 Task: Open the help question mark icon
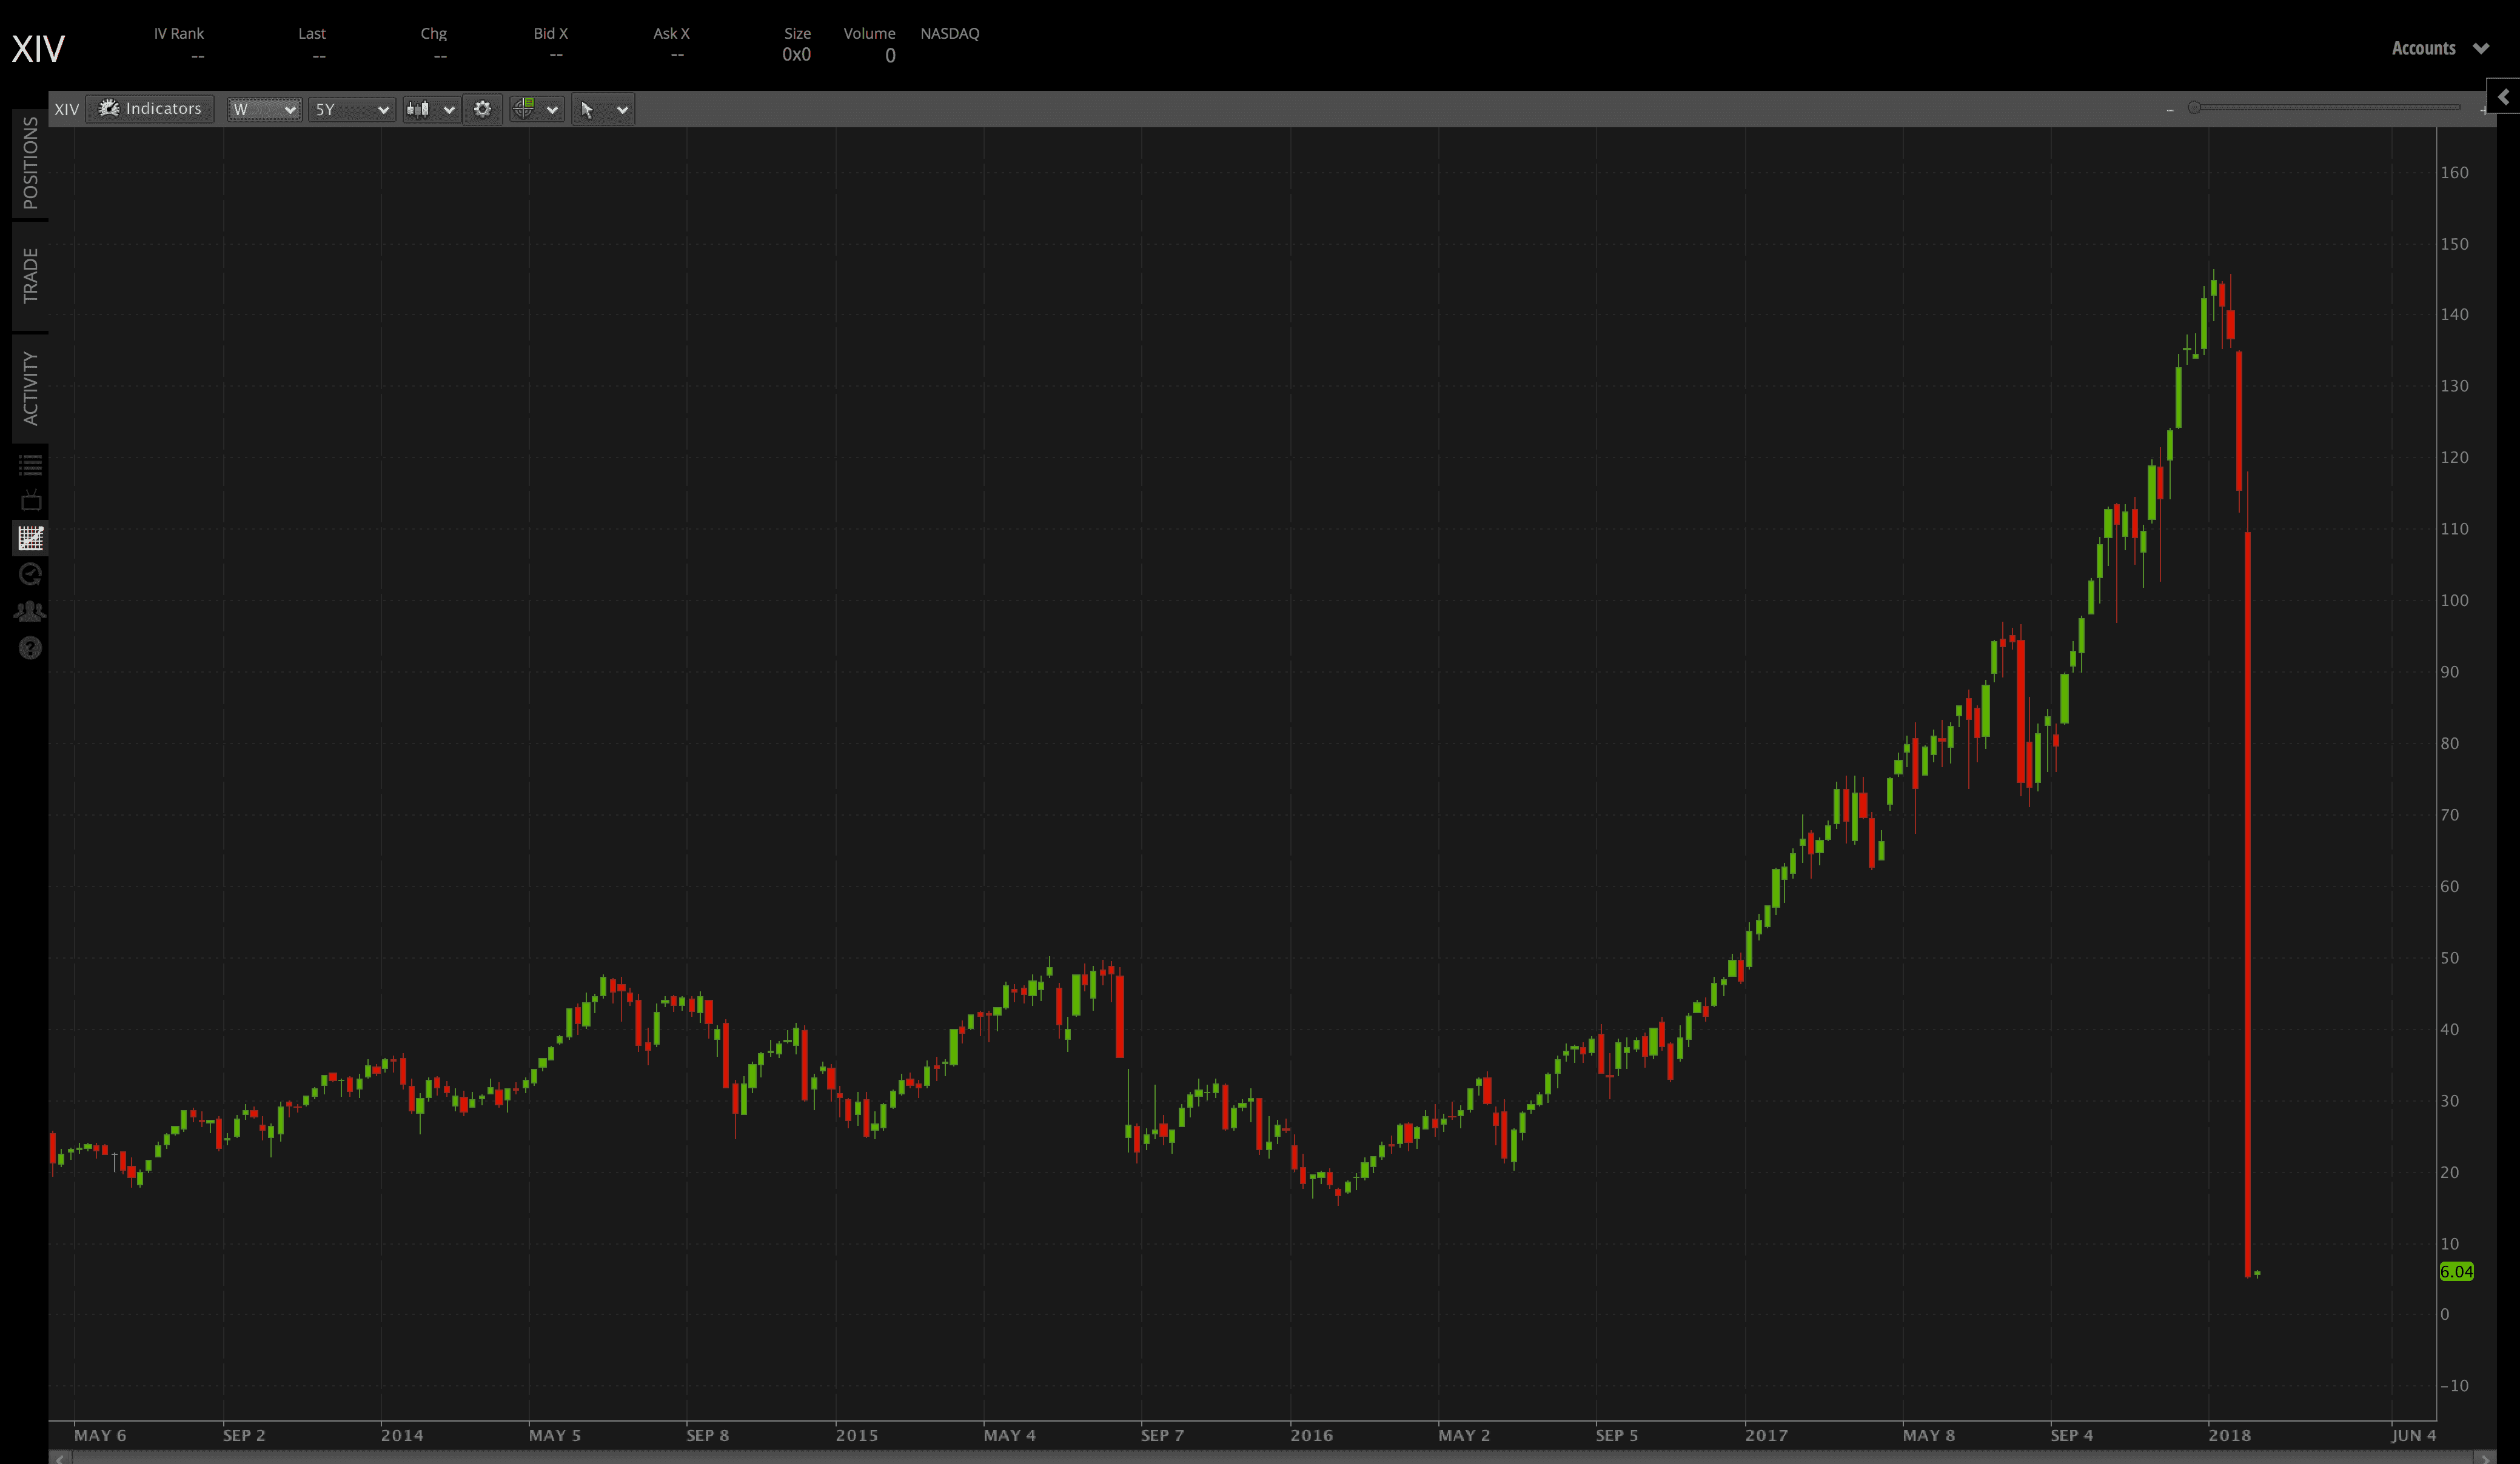click(31, 648)
